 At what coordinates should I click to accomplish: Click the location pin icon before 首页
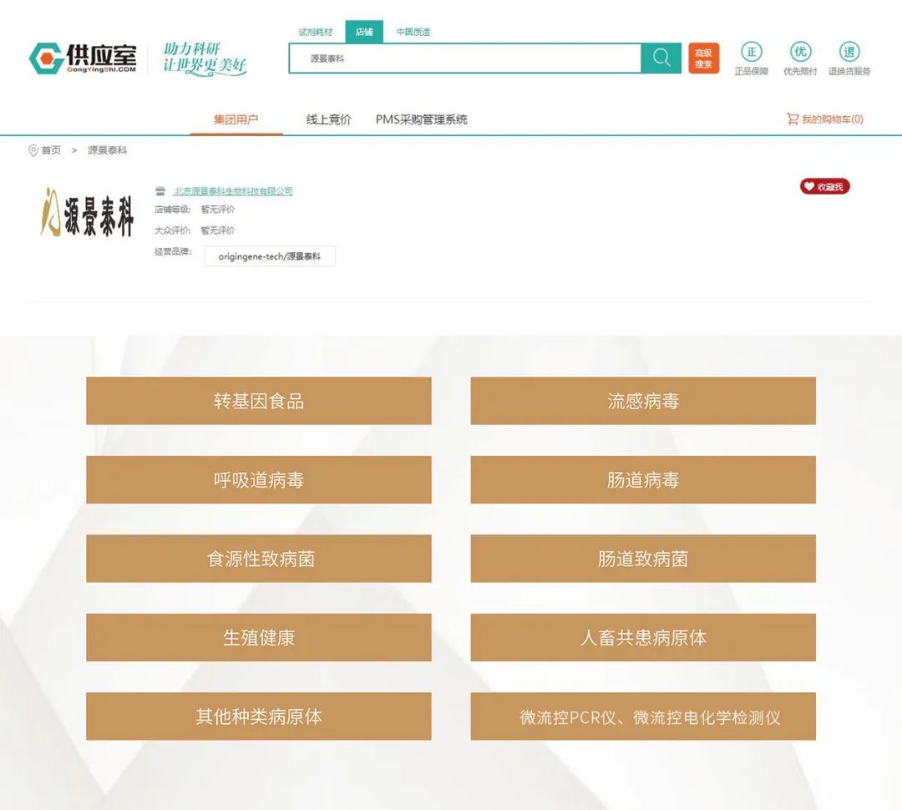tap(33, 150)
